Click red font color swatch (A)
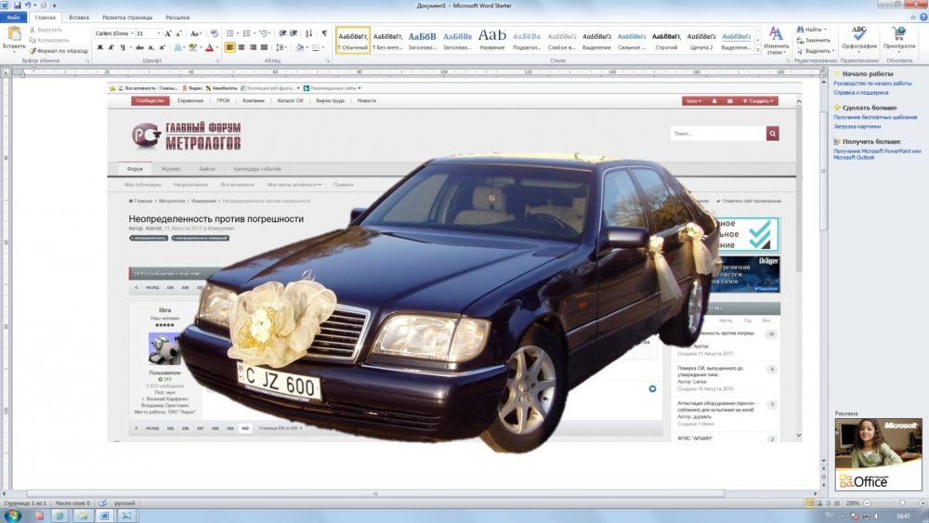 pos(208,47)
